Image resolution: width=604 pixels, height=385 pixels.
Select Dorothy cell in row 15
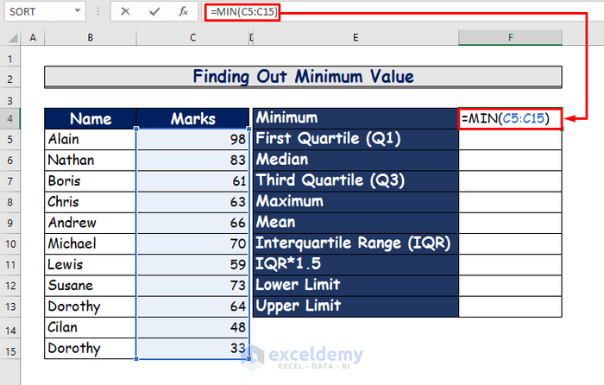pos(90,349)
